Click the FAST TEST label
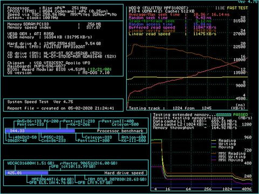 coord(237,8)
